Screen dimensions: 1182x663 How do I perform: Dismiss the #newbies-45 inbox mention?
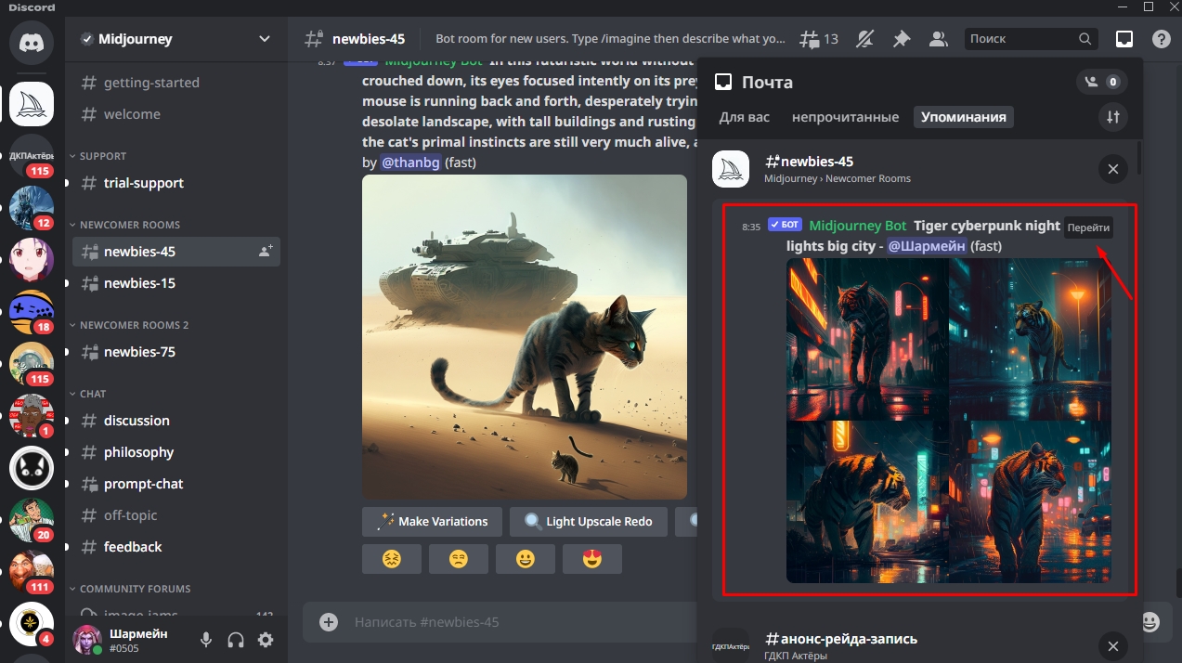[x=1112, y=169]
